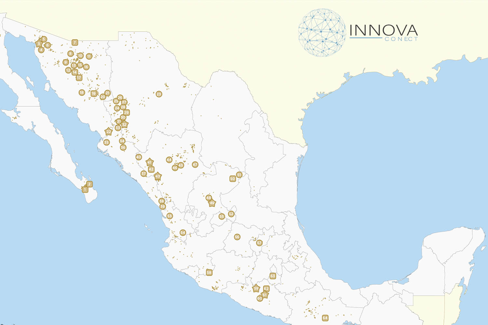
Task: Open circle marker number 12
Action: coord(68,70)
